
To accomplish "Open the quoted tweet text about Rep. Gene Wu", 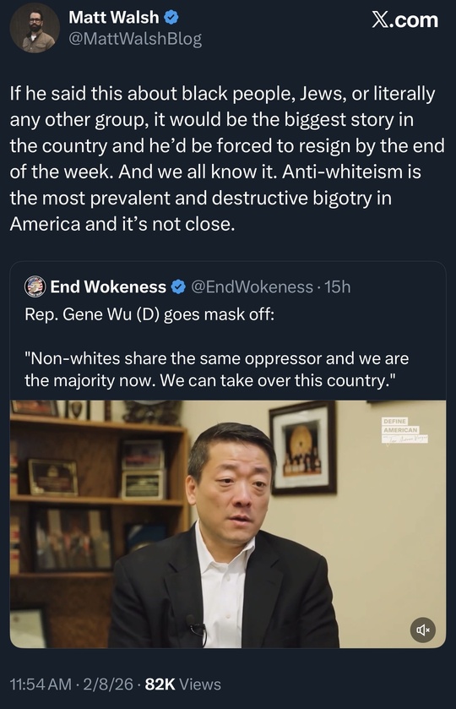I will (x=149, y=314).
